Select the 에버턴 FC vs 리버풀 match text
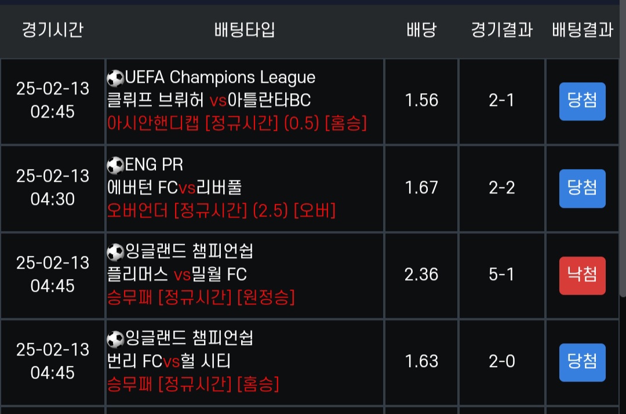Viewport: 626px width, 414px height. click(174, 188)
